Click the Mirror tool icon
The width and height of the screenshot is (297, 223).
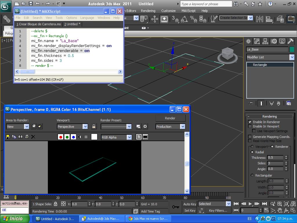[x=260, y=19]
